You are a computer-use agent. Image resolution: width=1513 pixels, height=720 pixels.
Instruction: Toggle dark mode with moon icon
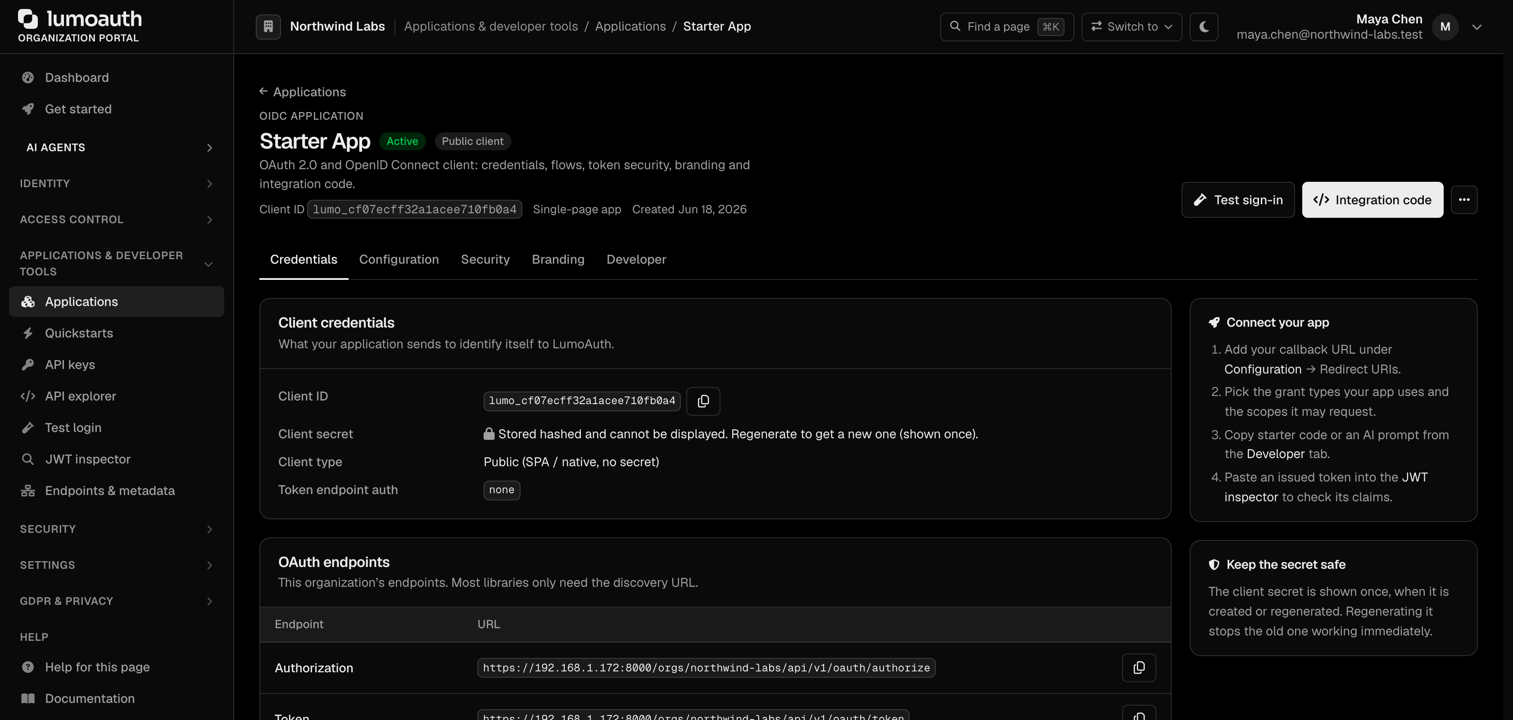click(x=1204, y=27)
